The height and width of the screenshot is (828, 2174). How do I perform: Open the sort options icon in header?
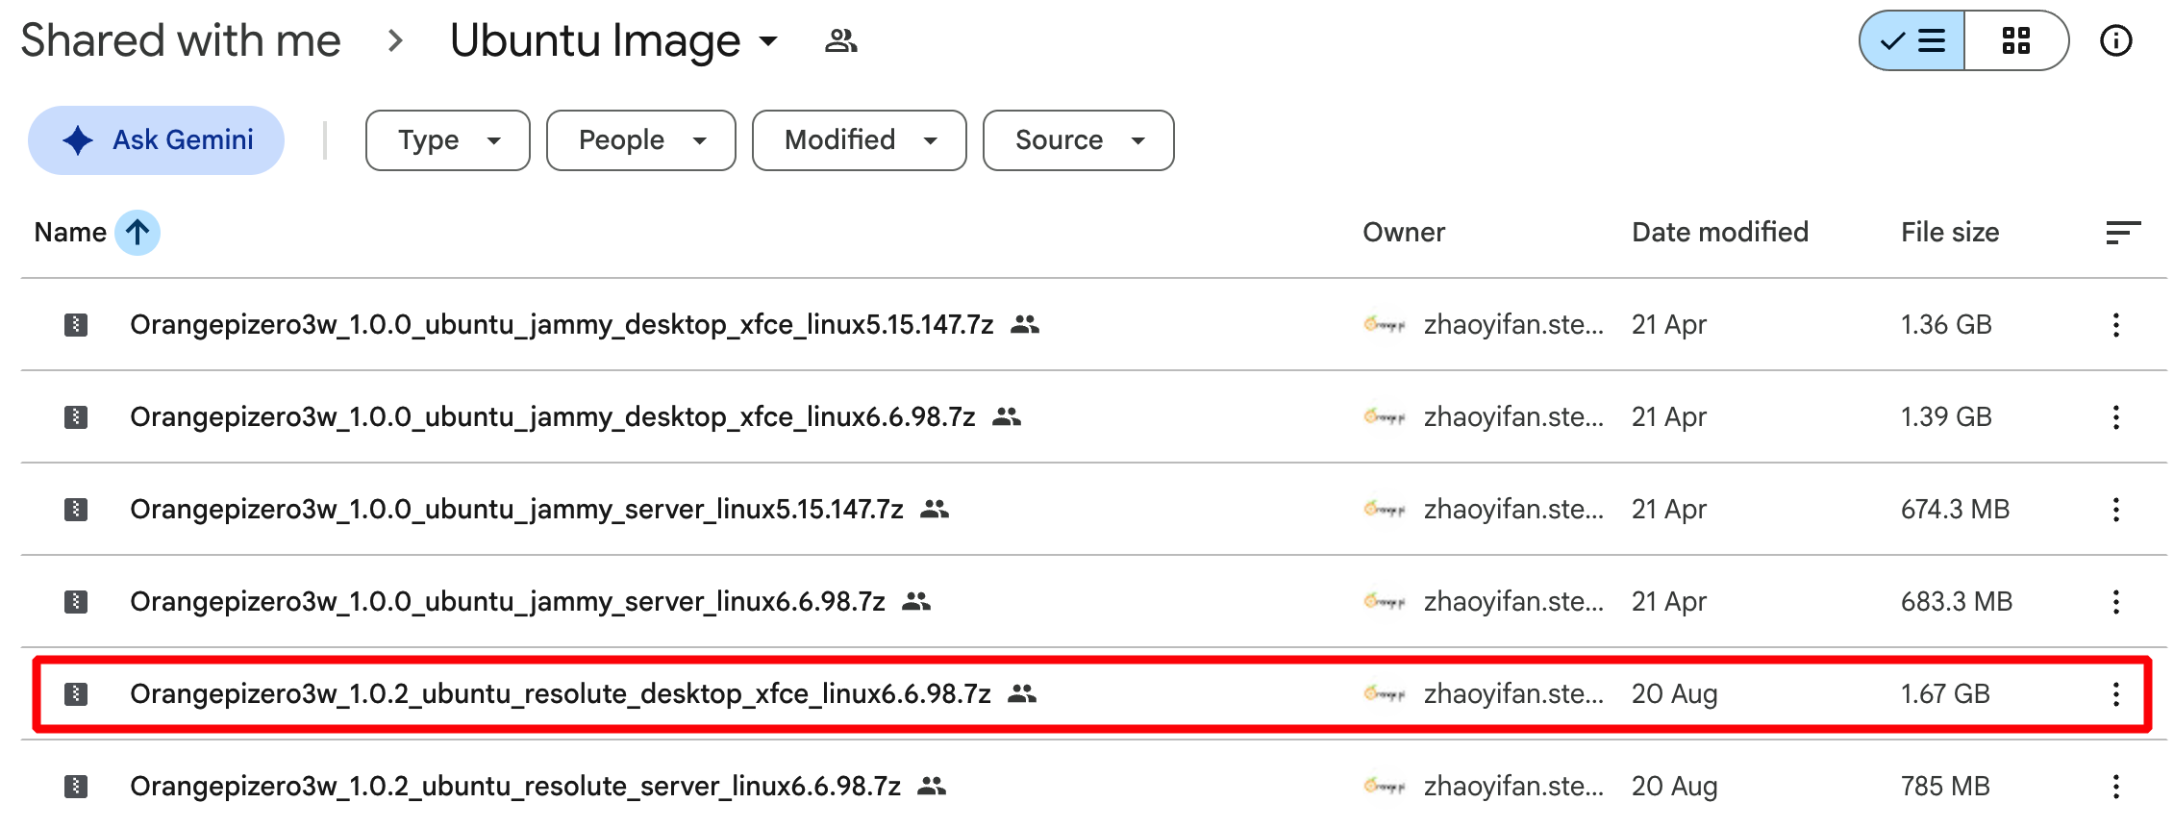pos(2123,233)
